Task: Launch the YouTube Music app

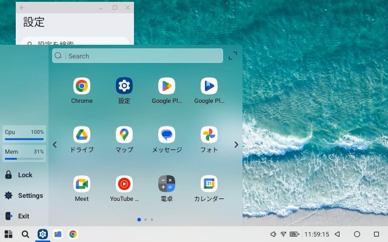Action: click(x=124, y=189)
